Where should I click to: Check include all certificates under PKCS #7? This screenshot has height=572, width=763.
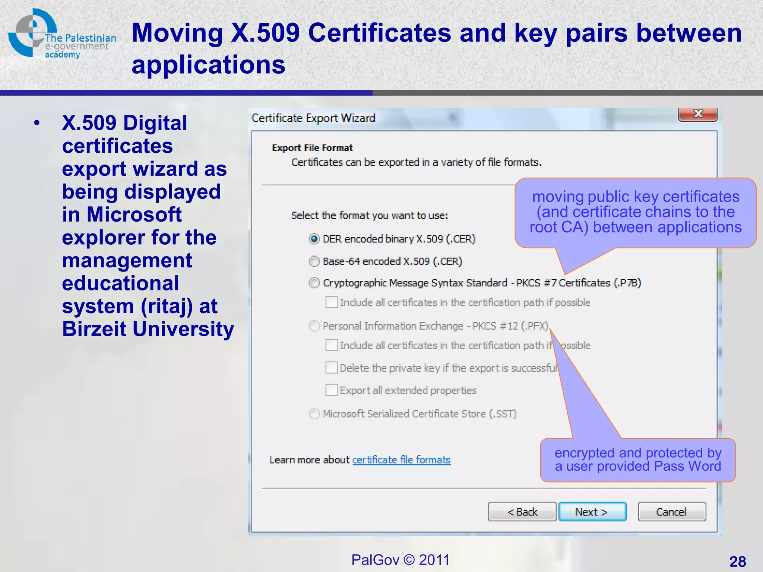point(332,302)
